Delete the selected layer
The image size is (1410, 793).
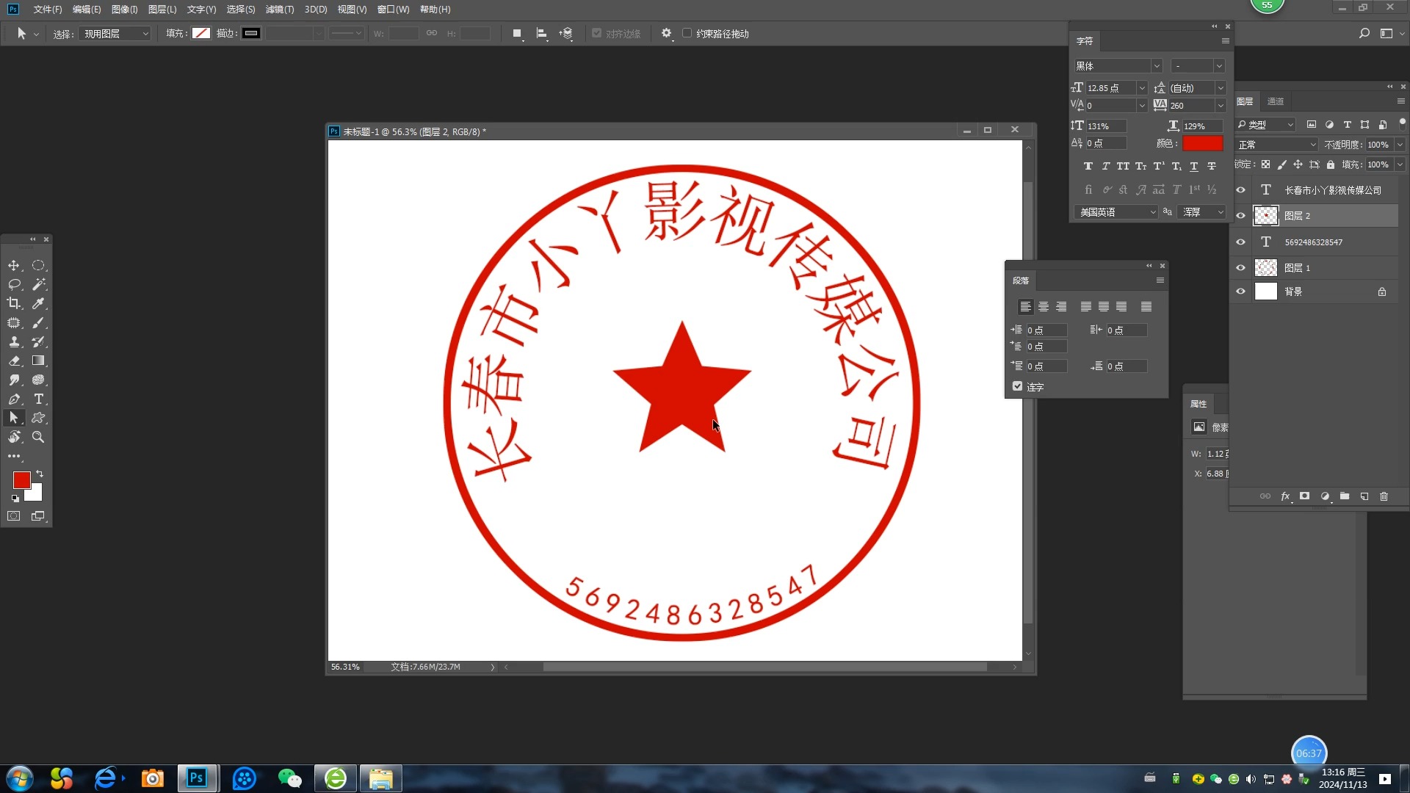tap(1384, 496)
